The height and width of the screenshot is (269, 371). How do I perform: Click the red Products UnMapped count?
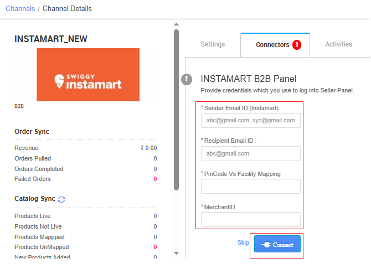(155, 247)
